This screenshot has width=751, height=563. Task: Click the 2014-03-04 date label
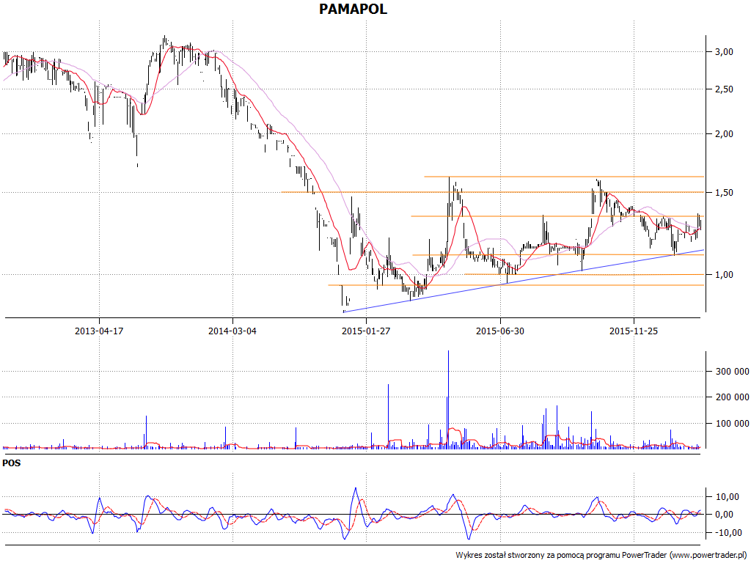pyautogui.click(x=232, y=331)
